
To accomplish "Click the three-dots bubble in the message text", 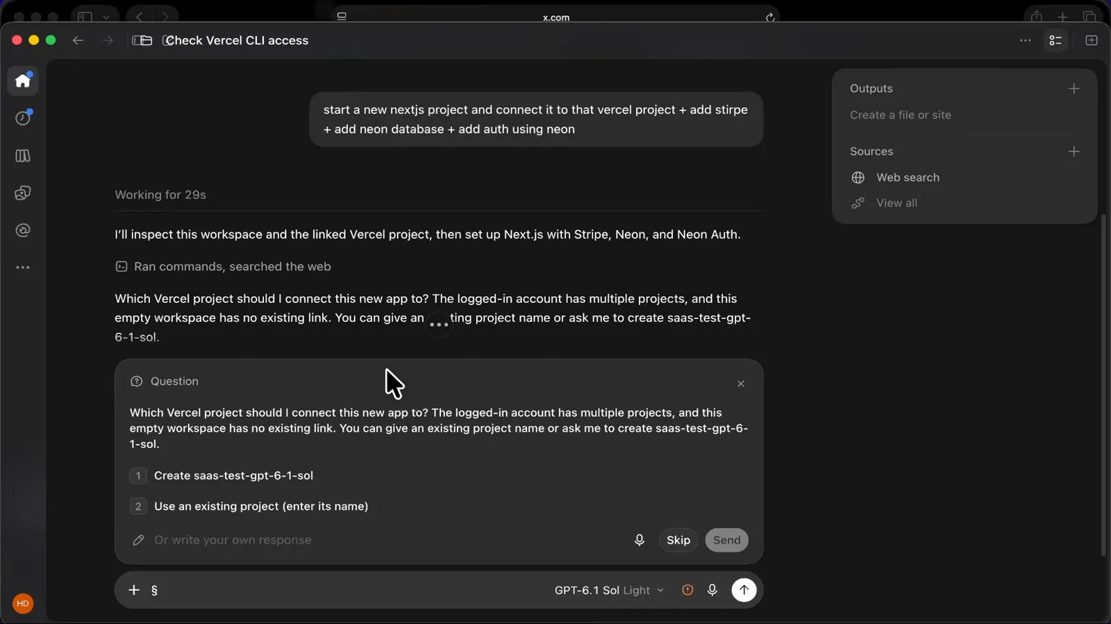I will pyautogui.click(x=439, y=324).
